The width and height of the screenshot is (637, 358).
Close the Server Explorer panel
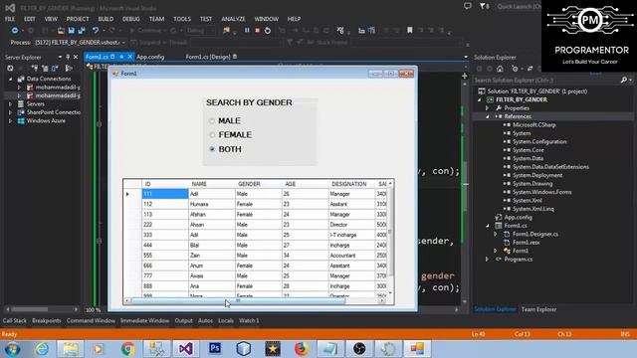76,58
